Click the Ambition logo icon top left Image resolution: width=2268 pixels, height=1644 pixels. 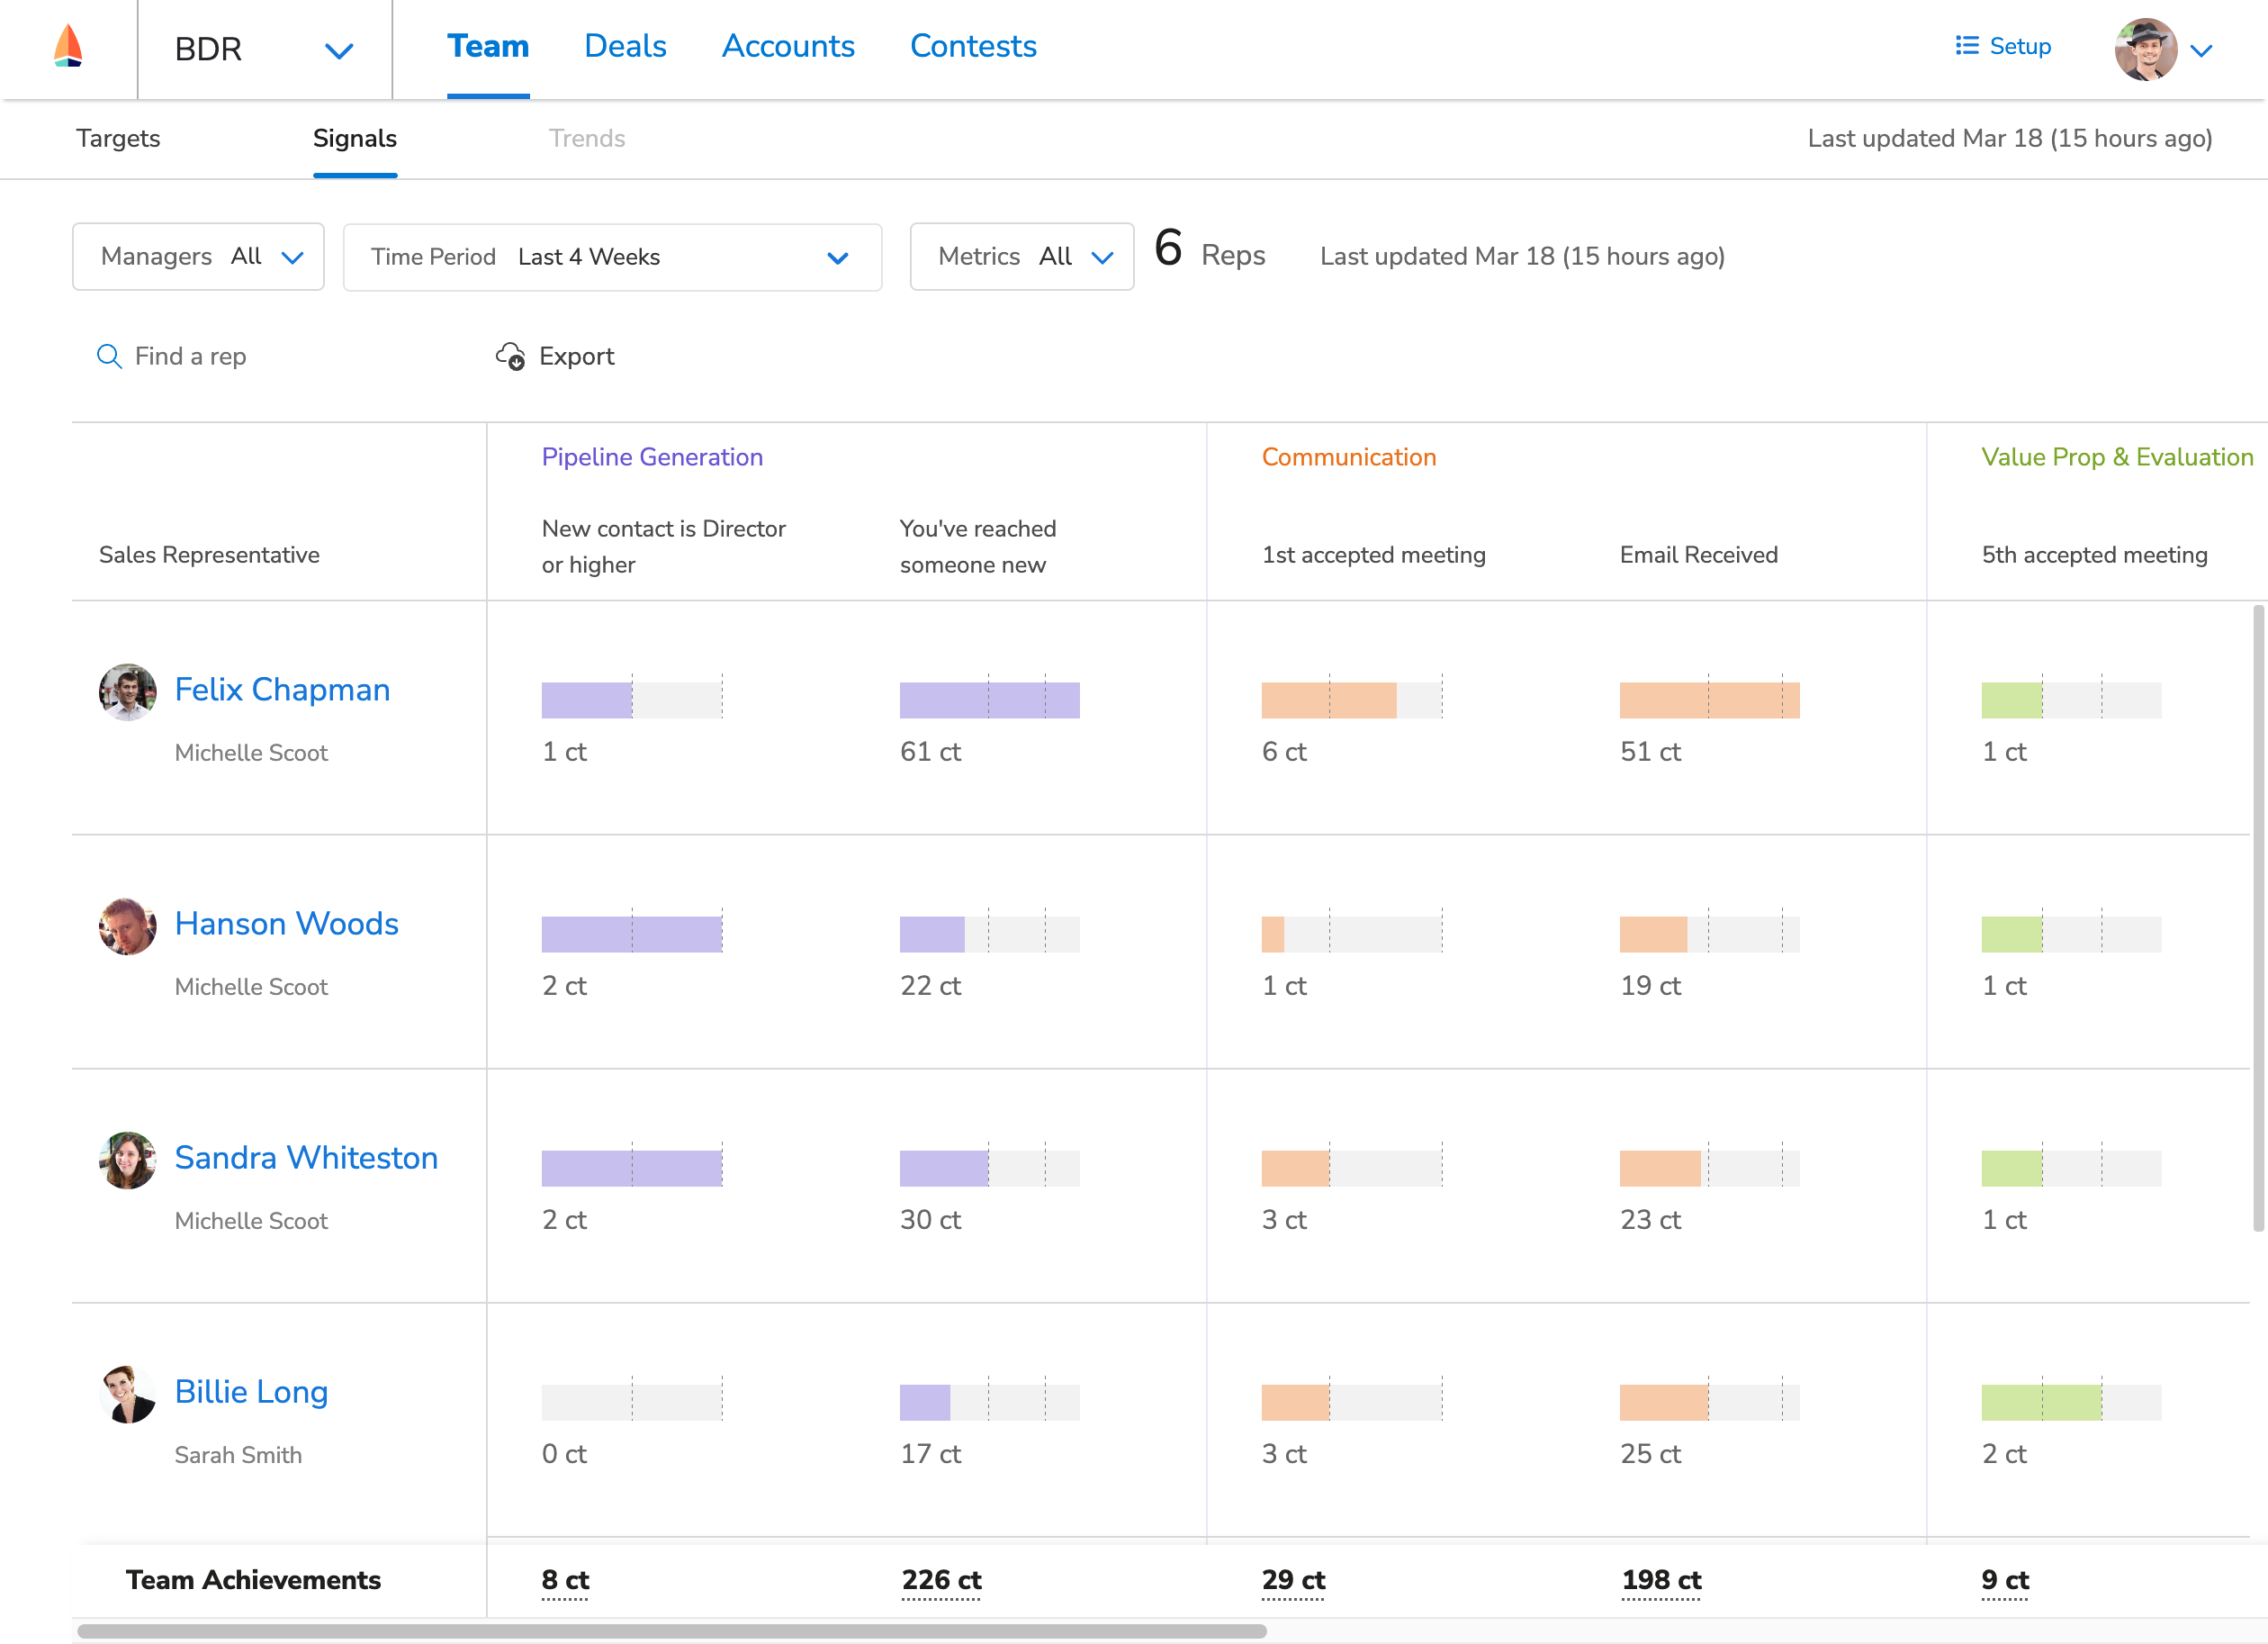coord(67,46)
